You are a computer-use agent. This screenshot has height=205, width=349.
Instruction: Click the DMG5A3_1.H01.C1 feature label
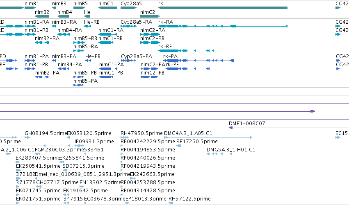(231, 150)
